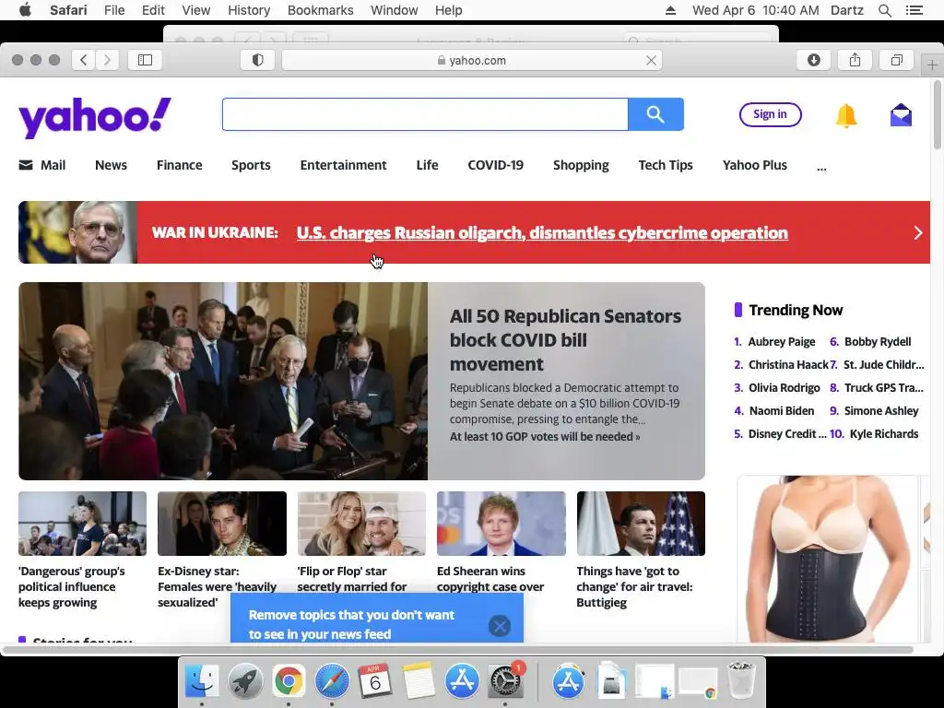Image resolution: width=944 pixels, height=708 pixels.
Task: Open Finder from the Dock
Action: [202, 681]
